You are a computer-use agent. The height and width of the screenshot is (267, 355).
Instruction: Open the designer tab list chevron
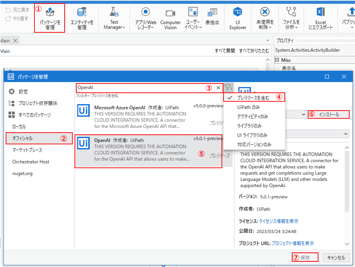268,41
